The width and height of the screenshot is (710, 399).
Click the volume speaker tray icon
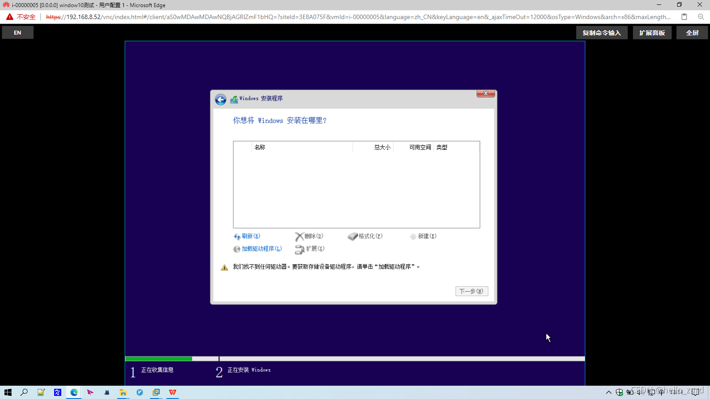(641, 392)
